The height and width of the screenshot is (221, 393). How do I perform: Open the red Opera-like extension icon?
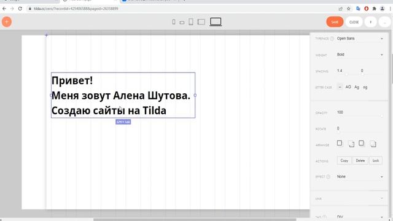366,9
